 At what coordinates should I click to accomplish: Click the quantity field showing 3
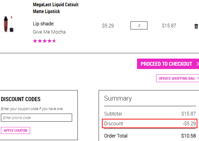139,26
